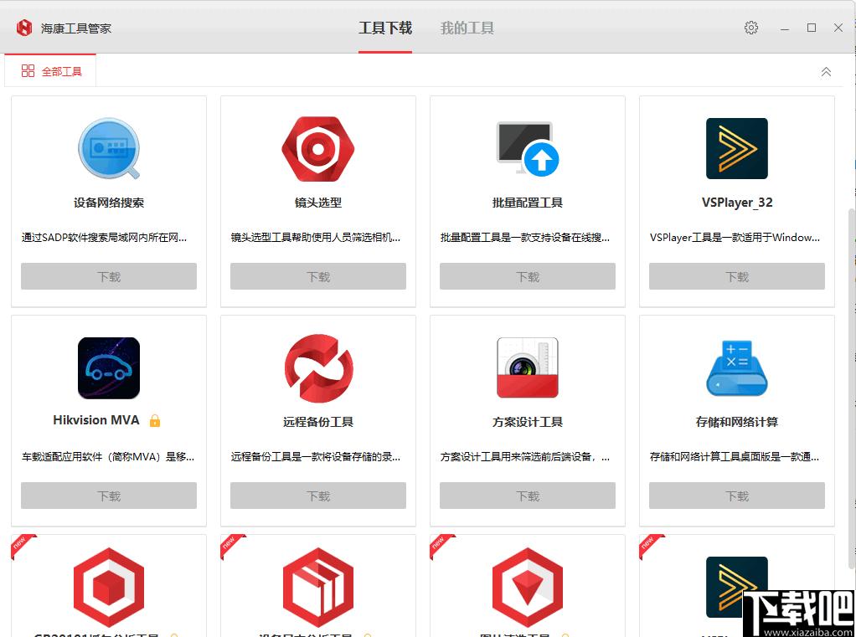856x637 pixels.
Task: Download Hikvision MVA
Action: (x=109, y=496)
